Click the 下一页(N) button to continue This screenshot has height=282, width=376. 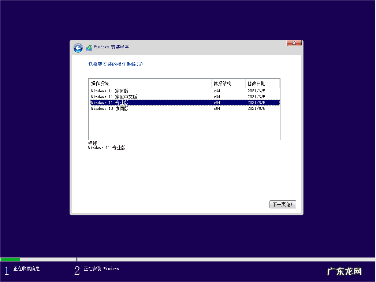283,204
